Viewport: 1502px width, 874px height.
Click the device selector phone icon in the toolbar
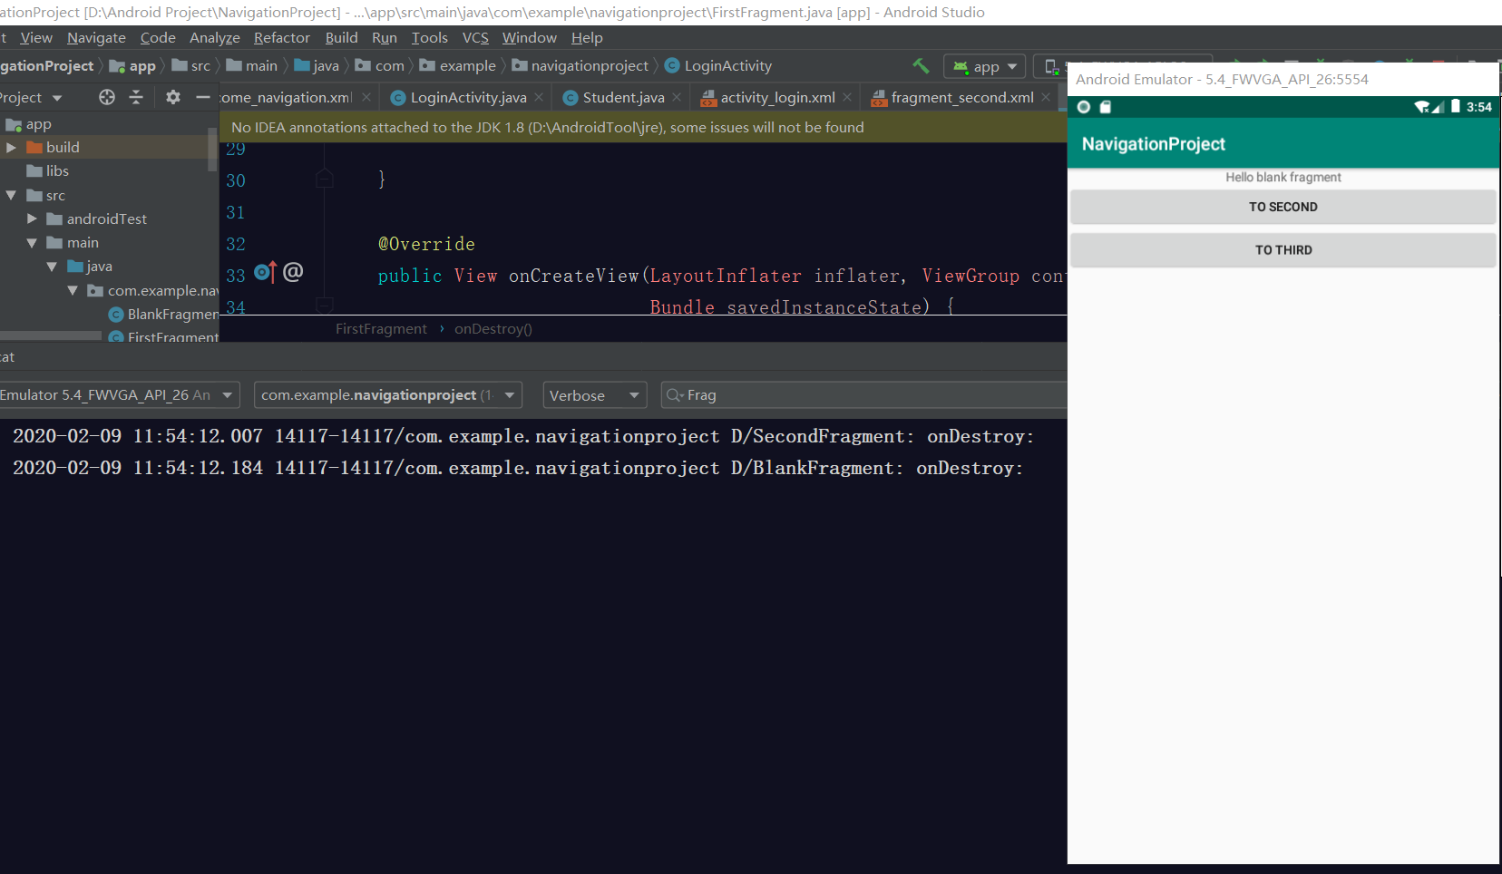(x=1051, y=66)
